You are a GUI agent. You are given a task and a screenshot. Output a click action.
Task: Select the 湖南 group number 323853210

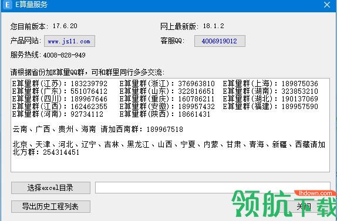pos(299,91)
